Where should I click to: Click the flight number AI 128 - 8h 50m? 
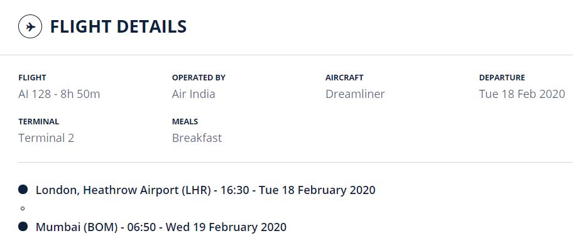tap(59, 94)
